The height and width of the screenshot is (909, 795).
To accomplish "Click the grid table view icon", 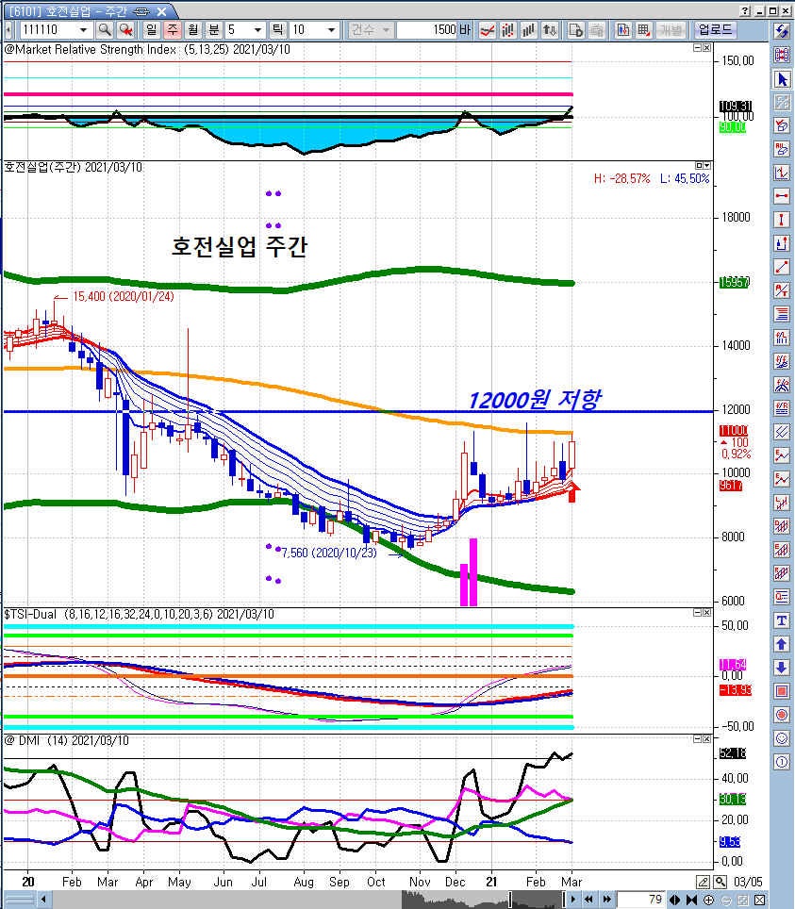I will pos(644,29).
